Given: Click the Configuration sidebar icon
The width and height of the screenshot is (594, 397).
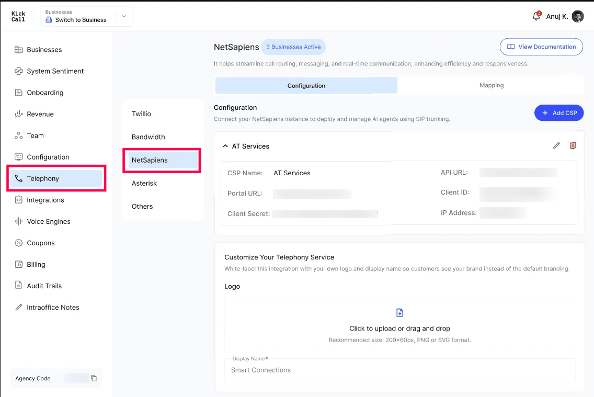Looking at the screenshot, I should click(x=18, y=157).
